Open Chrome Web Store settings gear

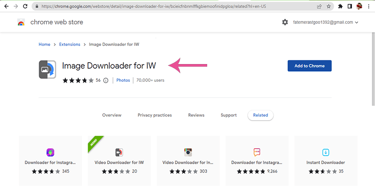(285, 22)
